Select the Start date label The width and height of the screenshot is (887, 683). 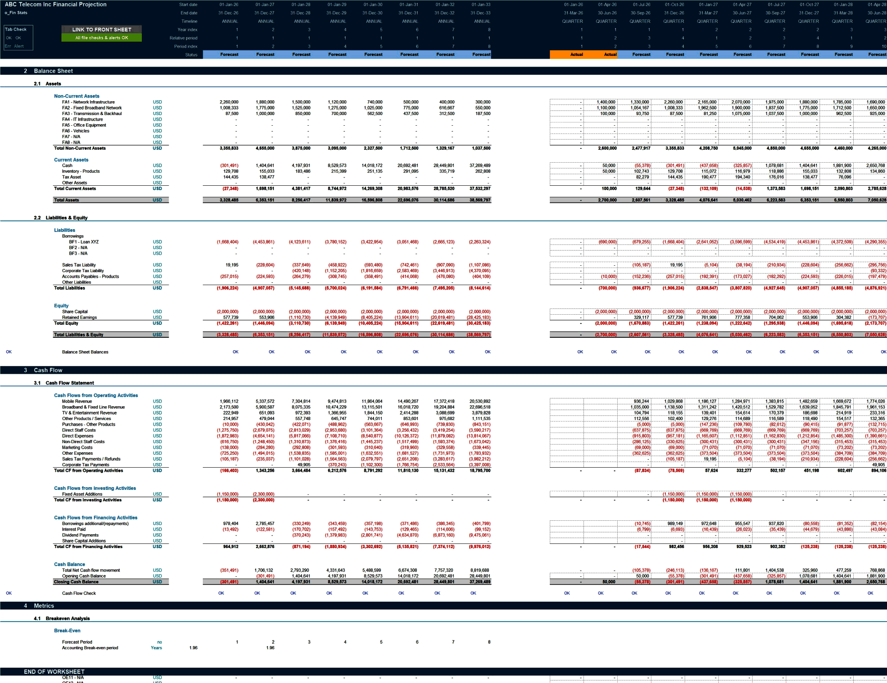(x=189, y=4)
